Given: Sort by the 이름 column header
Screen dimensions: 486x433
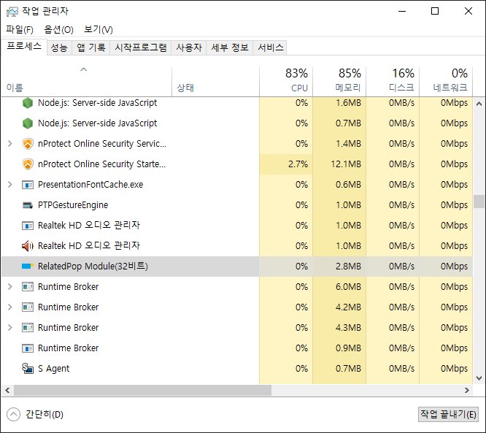Looking at the screenshot, I should point(87,81).
